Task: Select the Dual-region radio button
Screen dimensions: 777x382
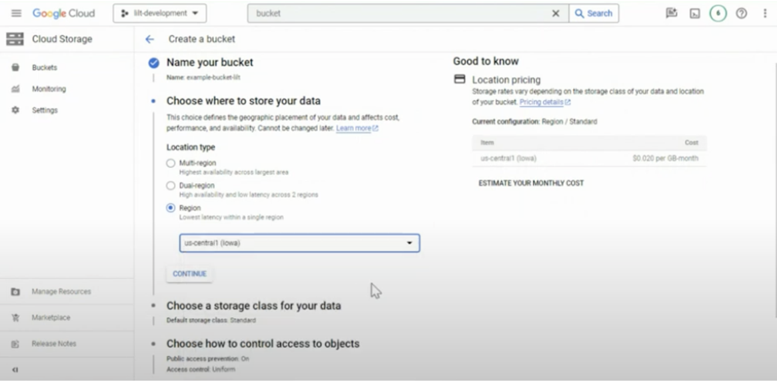Action: [x=171, y=186]
